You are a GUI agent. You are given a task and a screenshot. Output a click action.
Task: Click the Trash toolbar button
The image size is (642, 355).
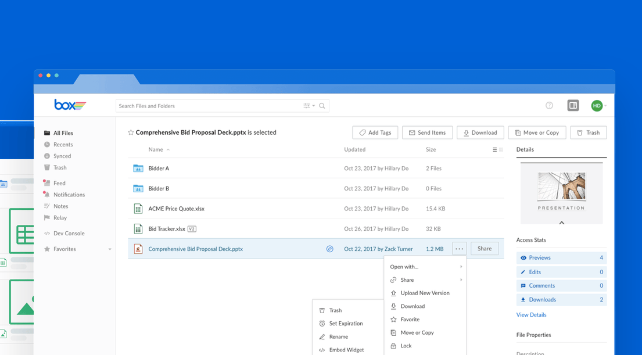point(589,132)
